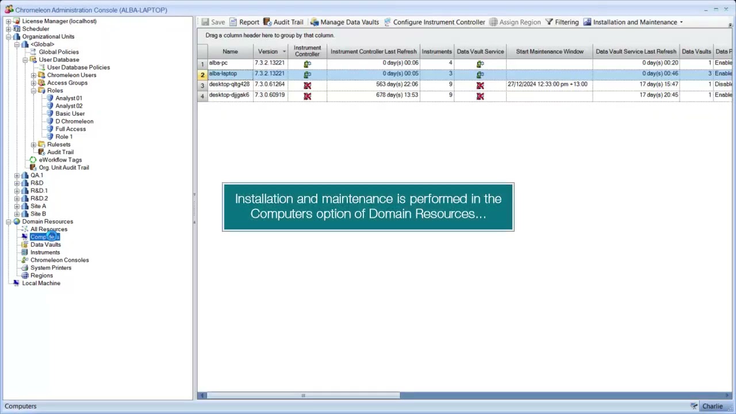The height and width of the screenshot is (414, 736).
Task: Click the status bar icon beside Charlie
Action: (694, 407)
